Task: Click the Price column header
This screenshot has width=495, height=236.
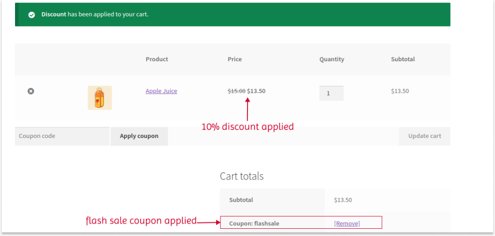Action: (234, 59)
